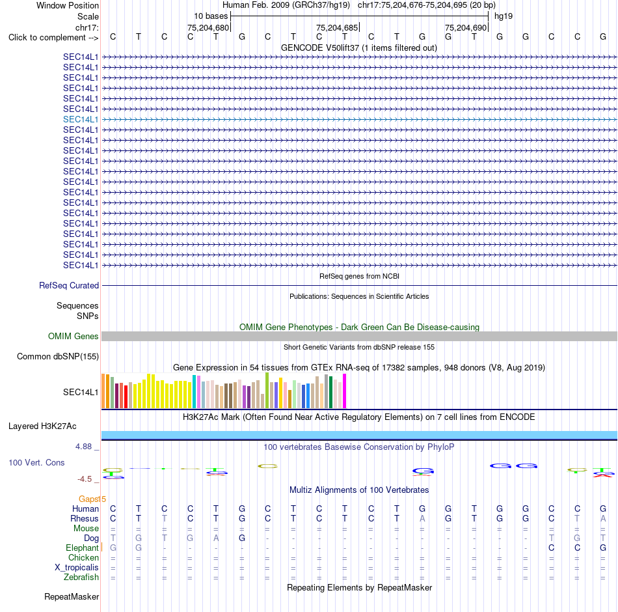Select the 'Scale' label at top left
Screen dimensions: 618x612
(88, 16)
